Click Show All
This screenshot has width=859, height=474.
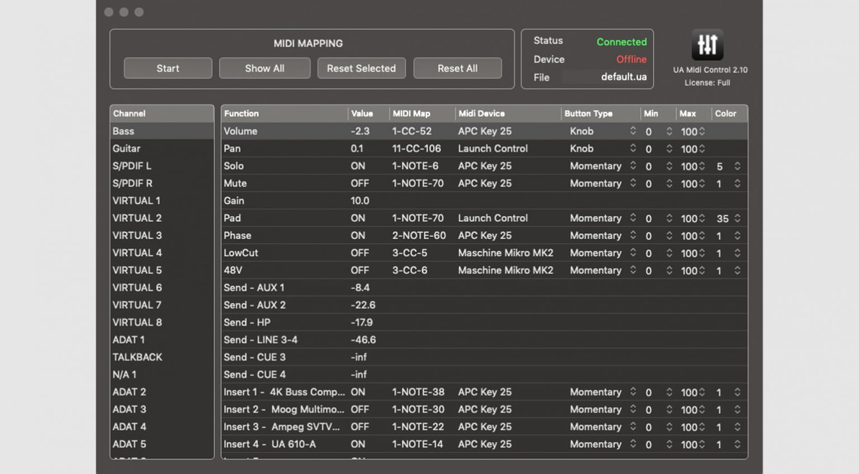265,68
